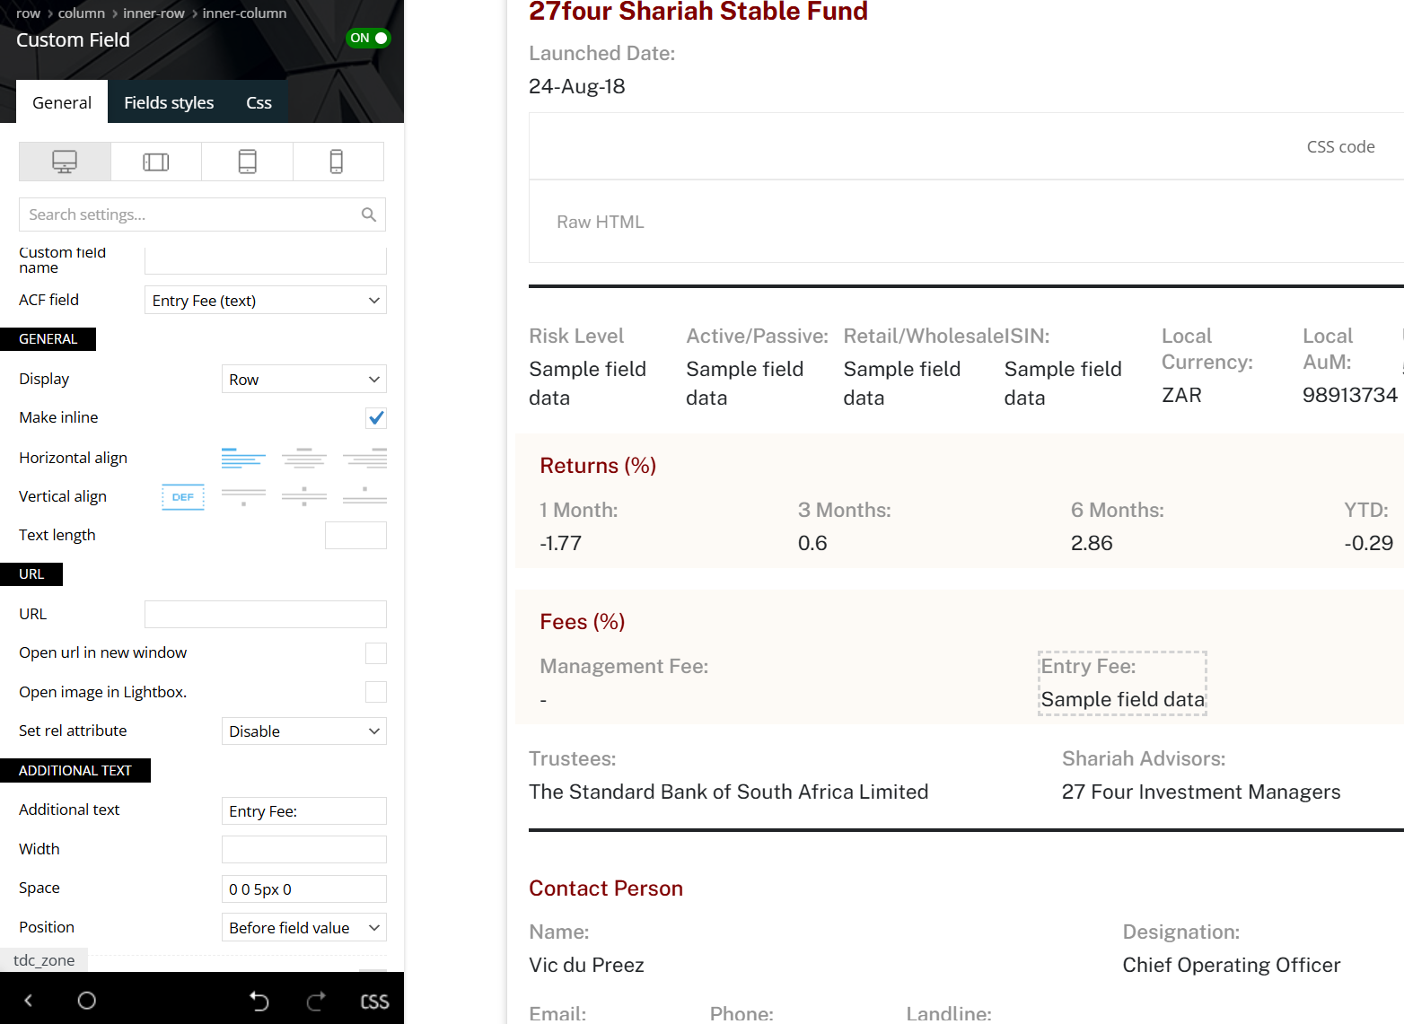Uncheck the Make inline checkbox
1404x1024 pixels.
pos(376,418)
